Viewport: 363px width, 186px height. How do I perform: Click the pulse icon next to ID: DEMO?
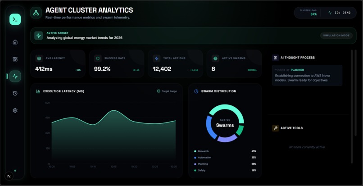click(330, 13)
